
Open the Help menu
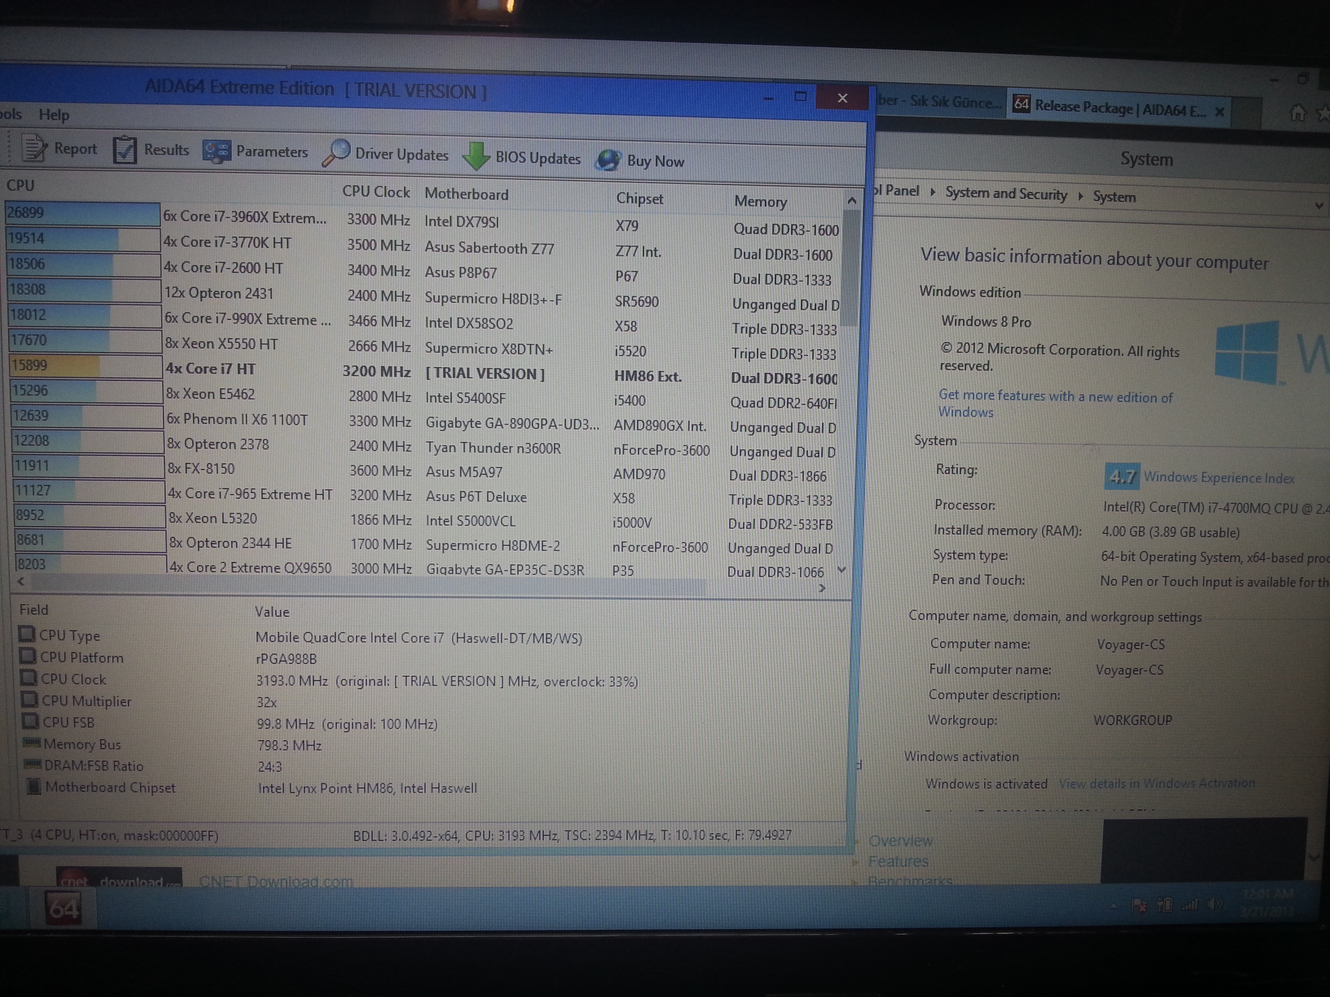pyautogui.click(x=54, y=114)
